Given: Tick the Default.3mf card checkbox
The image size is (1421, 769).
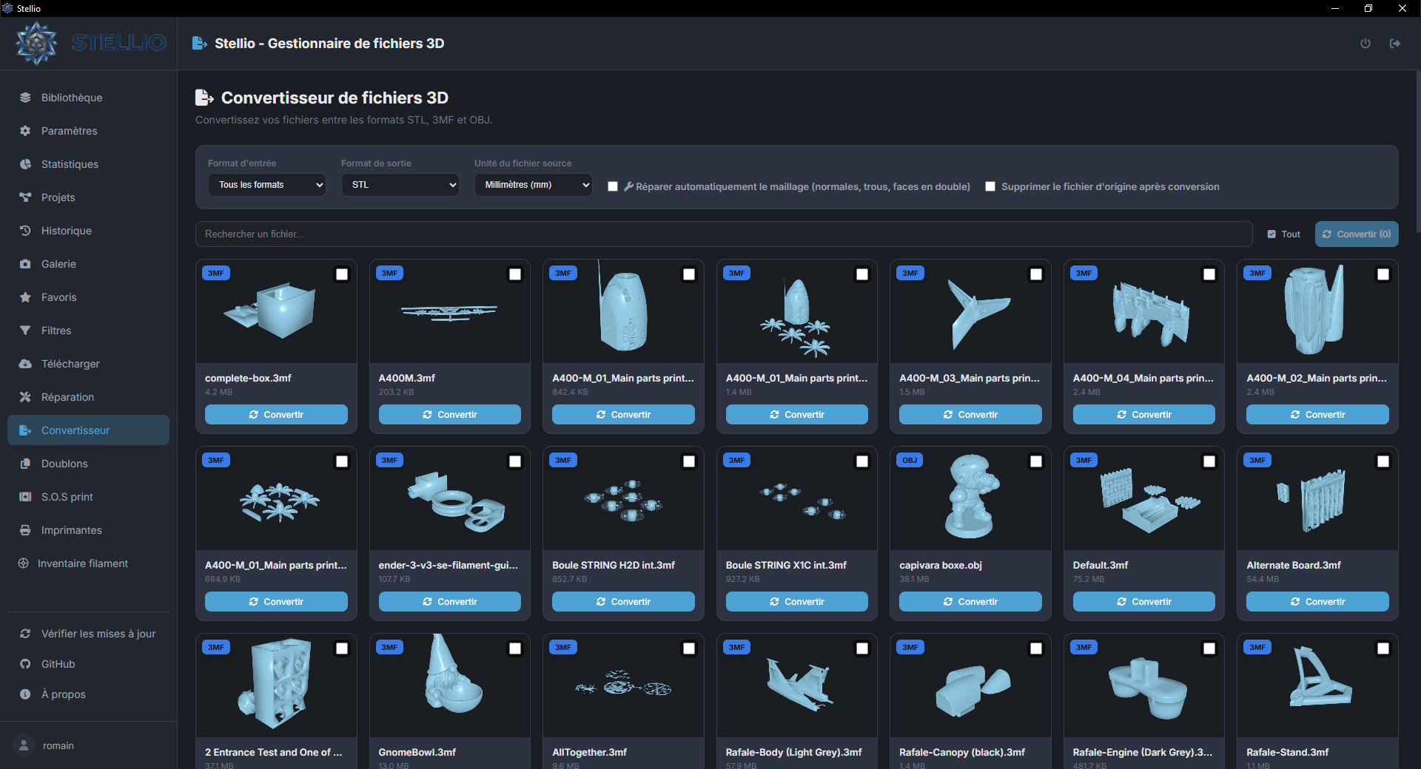Looking at the screenshot, I should pos(1209,461).
